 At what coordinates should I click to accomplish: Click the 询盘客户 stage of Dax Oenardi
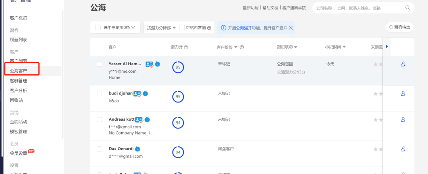click(x=226, y=149)
